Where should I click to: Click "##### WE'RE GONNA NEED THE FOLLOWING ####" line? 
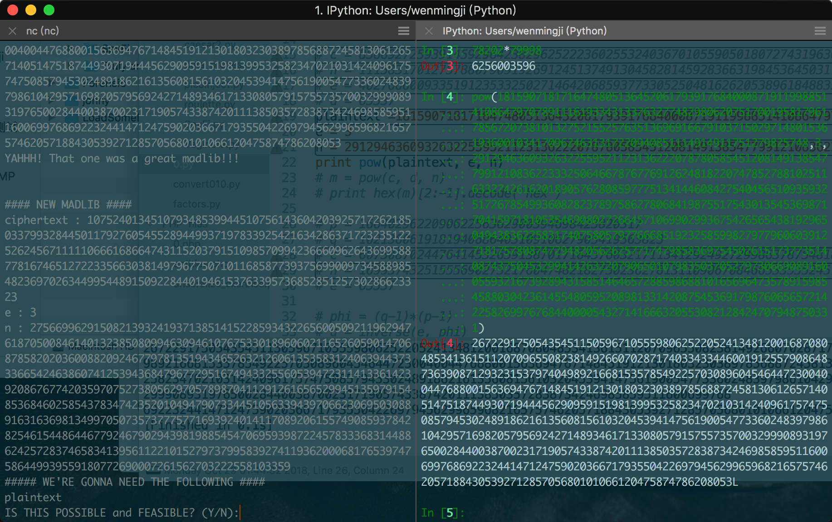[135, 482]
